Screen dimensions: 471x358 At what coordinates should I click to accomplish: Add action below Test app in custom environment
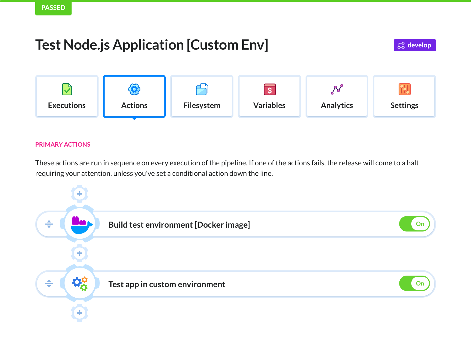click(x=80, y=313)
